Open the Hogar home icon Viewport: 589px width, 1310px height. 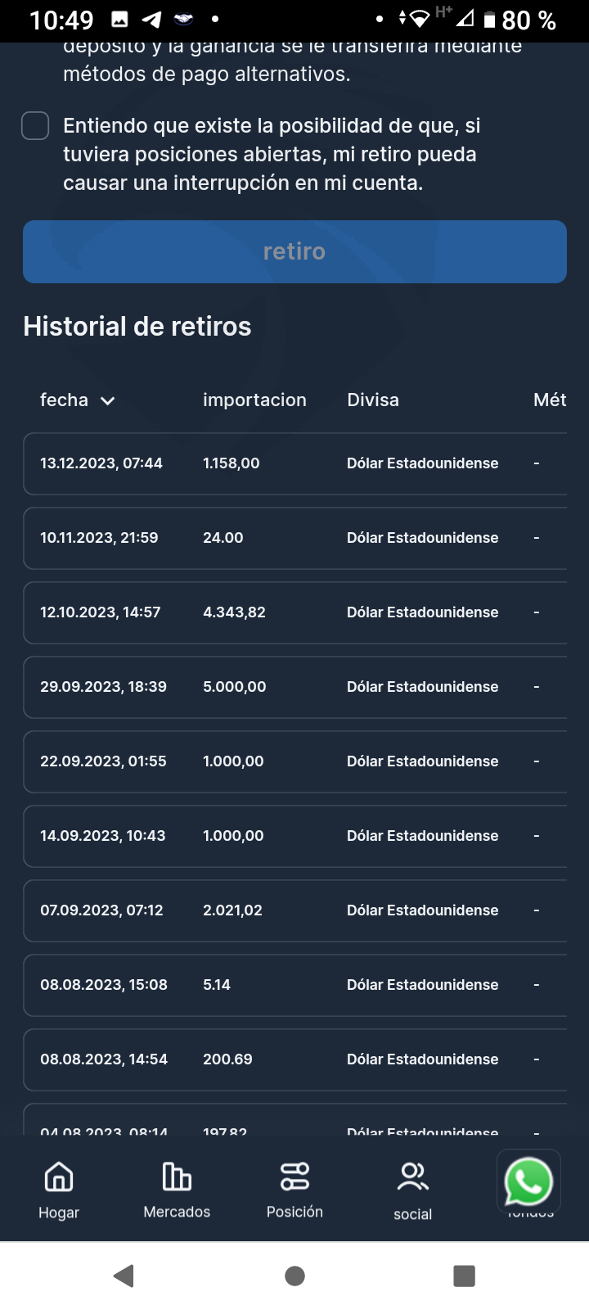(x=59, y=1177)
